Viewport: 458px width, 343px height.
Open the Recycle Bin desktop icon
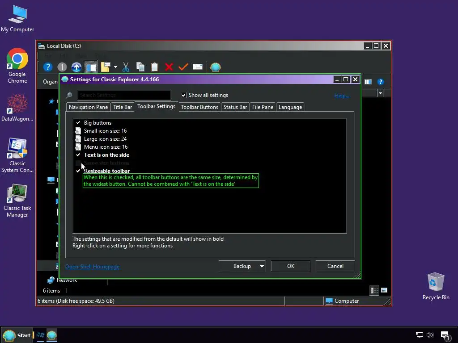[x=436, y=286]
